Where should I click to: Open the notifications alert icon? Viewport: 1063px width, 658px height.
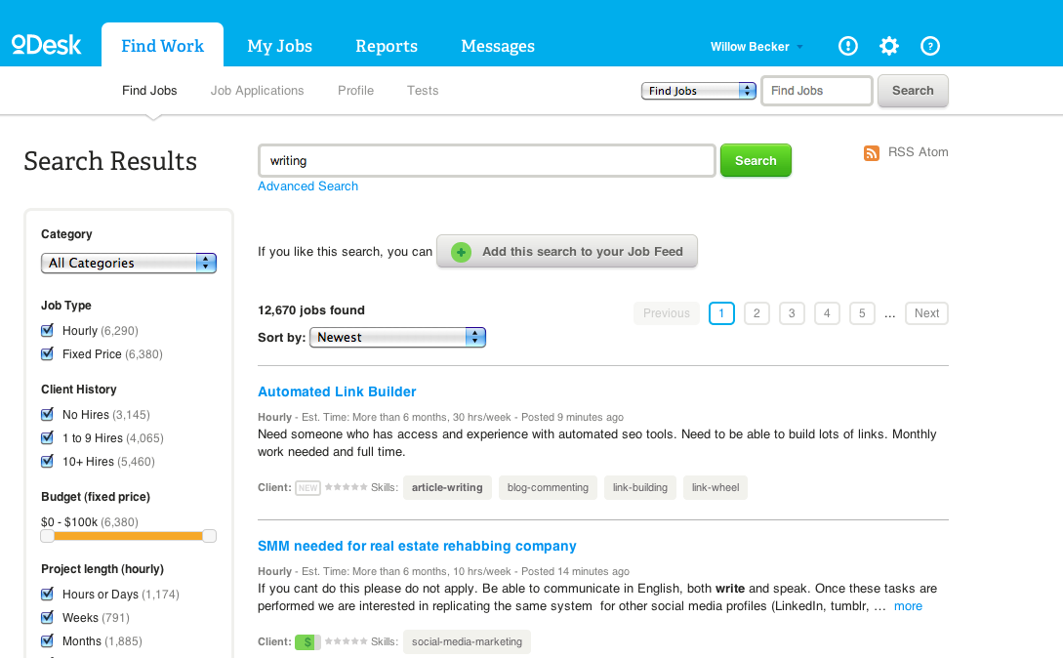click(x=848, y=46)
